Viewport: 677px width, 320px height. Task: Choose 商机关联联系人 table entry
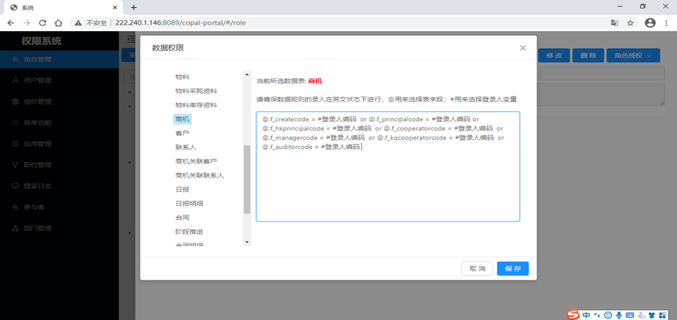click(x=199, y=176)
